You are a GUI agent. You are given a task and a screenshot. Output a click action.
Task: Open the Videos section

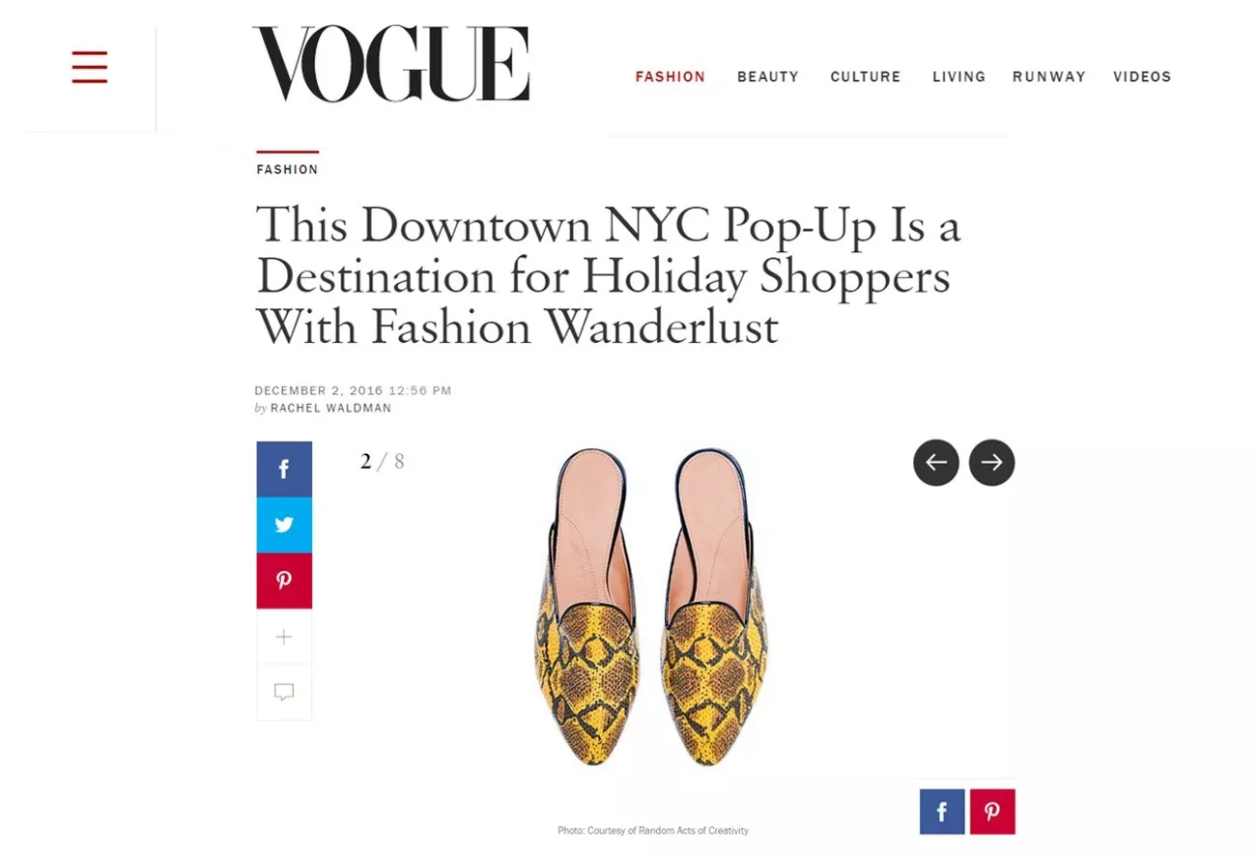pyautogui.click(x=1142, y=77)
